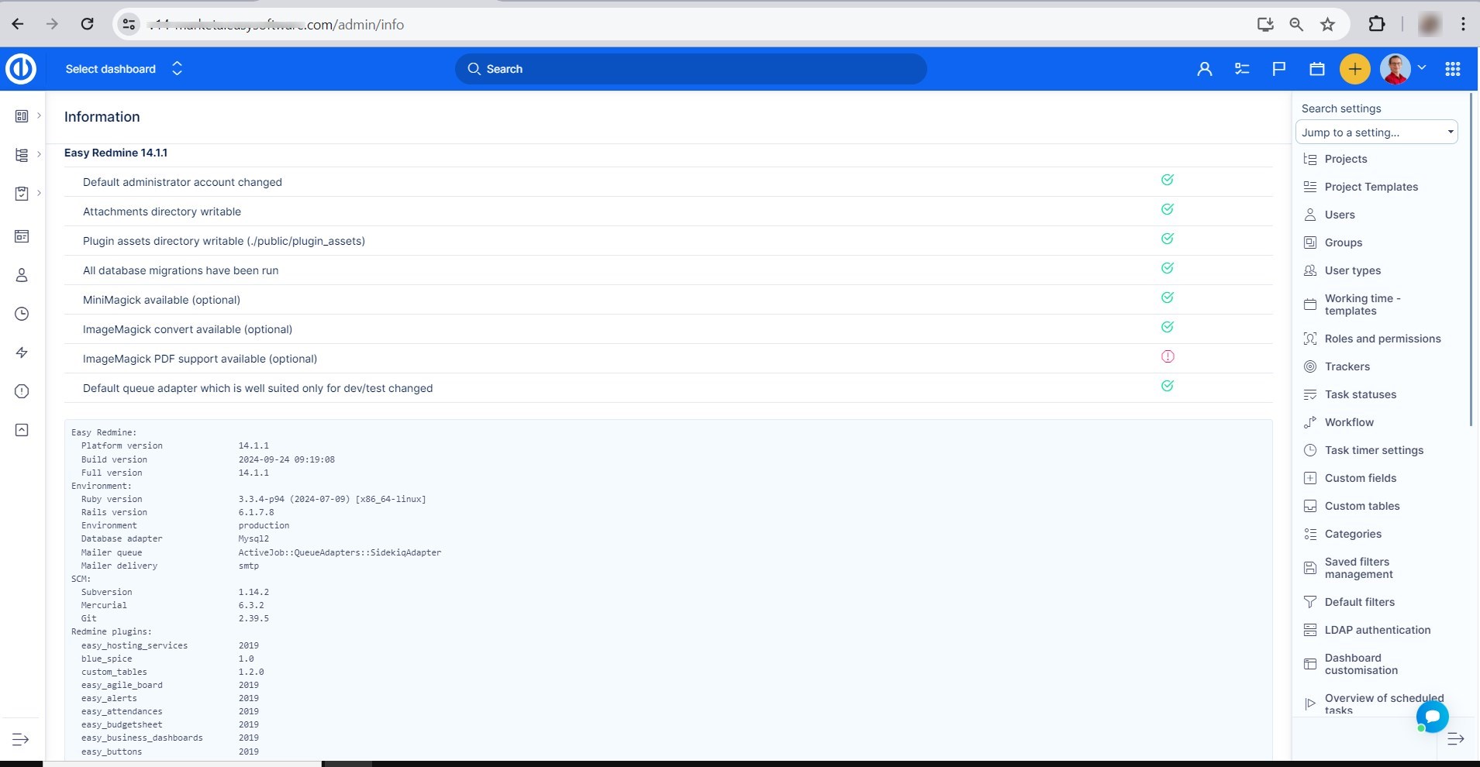Open the Jump to a setting dropdown
The width and height of the screenshot is (1480, 767).
pyautogui.click(x=1376, y=132)
